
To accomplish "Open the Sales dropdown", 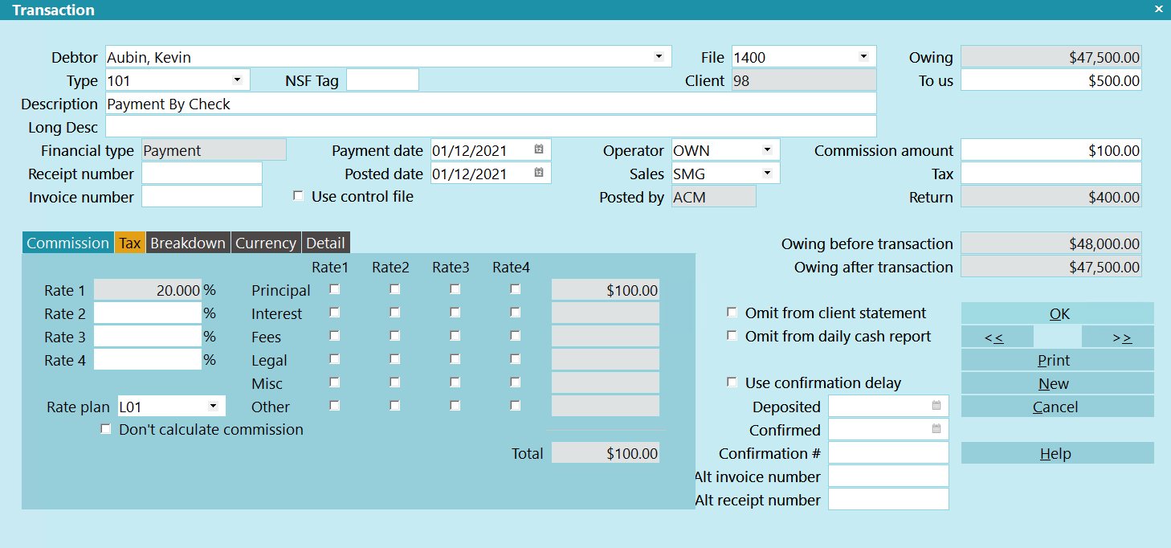I will click(x=768, y=173).
